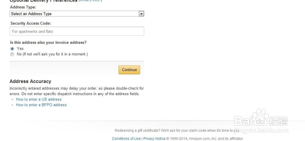Click the 'Address Accuracy' heading
The image size is (305, 141).
[x=30, y=81]
